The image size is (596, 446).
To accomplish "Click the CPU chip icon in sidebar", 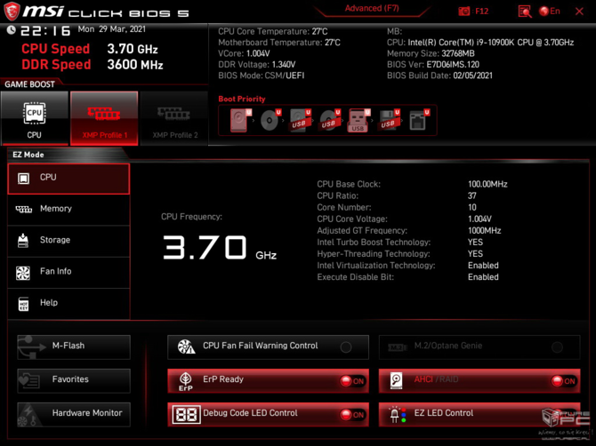I will tap(23, 178).
